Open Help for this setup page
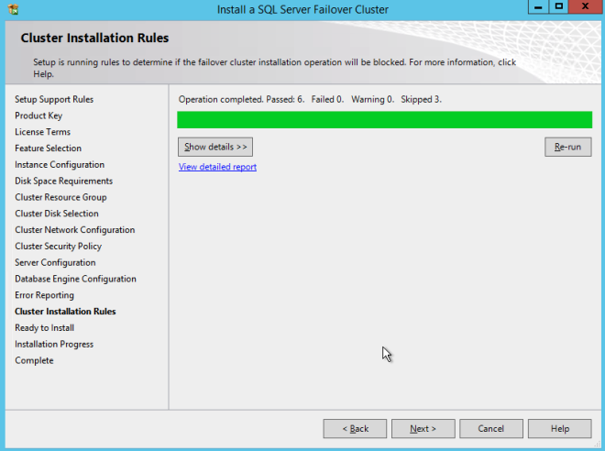The height and width of the screenshot is (451, 605). [x=560, y=429]
